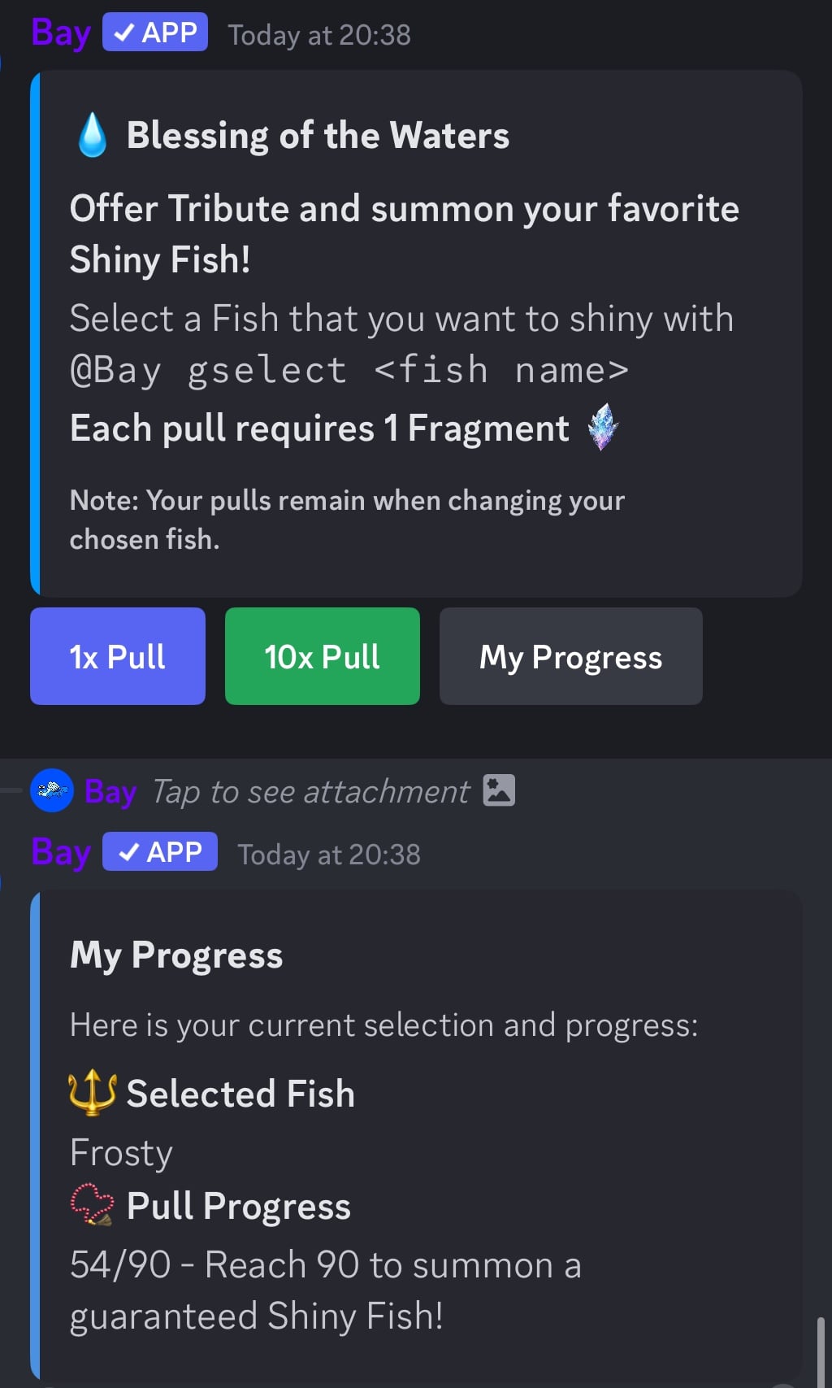
Task: Tap Bay's avatar in the reply preview
Action: [x=52, y=790]
